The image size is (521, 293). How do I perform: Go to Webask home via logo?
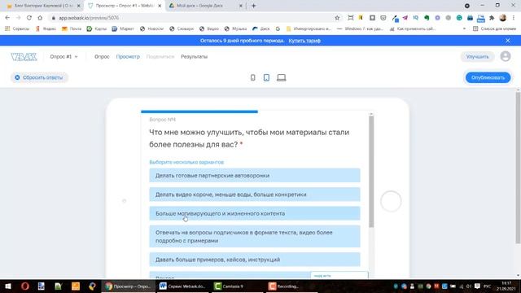(24, 57)
